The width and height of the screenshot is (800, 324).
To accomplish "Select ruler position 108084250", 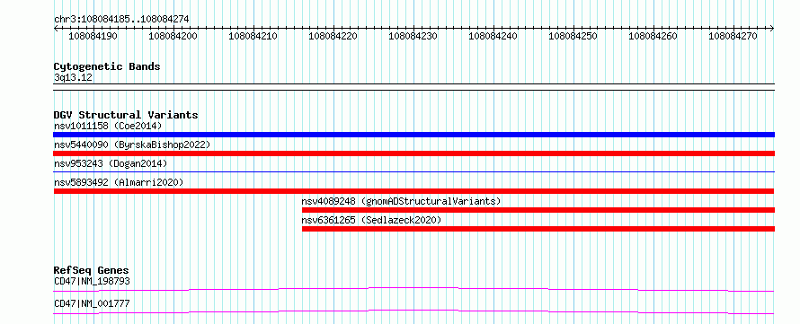I will [573, 36].
